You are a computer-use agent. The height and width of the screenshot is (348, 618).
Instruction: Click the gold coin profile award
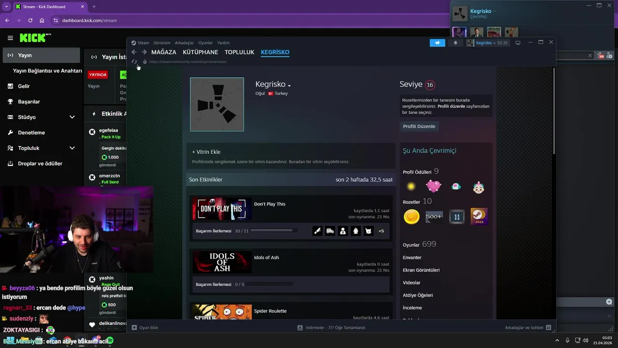coord(411,186)
